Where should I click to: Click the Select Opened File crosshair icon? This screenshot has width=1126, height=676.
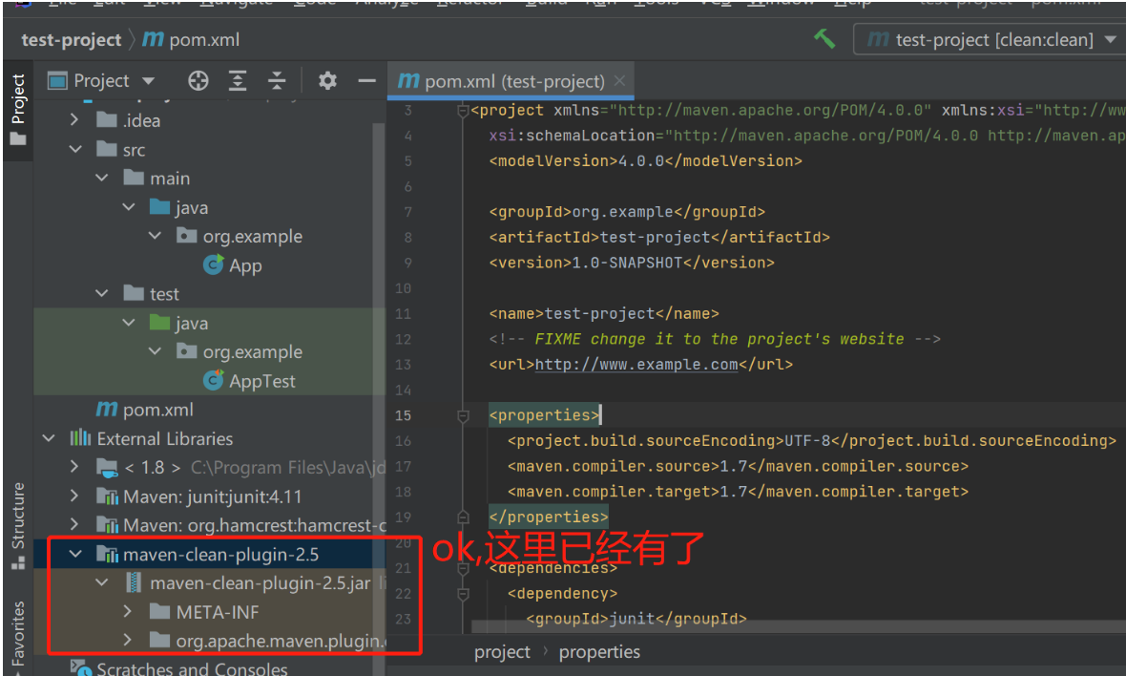coord(198,80)
